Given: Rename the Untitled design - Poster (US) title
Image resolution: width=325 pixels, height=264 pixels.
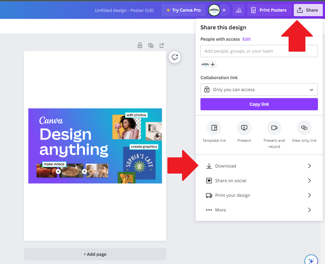Looking at the screenshot, I should [124, 10].
